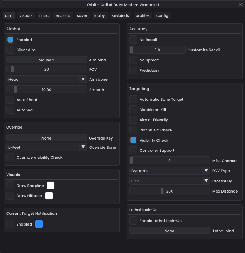Open the lobby tab
The image size is (245, 253).
click(99, 15)
